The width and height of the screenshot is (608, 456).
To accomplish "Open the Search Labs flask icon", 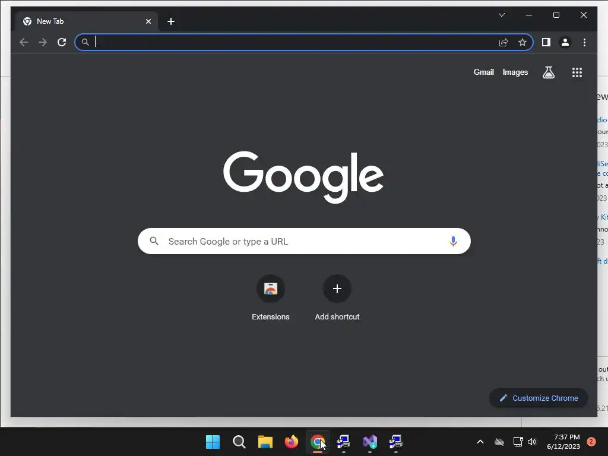I will click(x=548, y=72).
